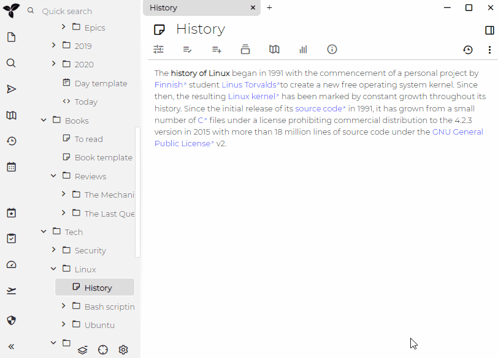Click the info icon on note toolbar

(x=332, y=49)
